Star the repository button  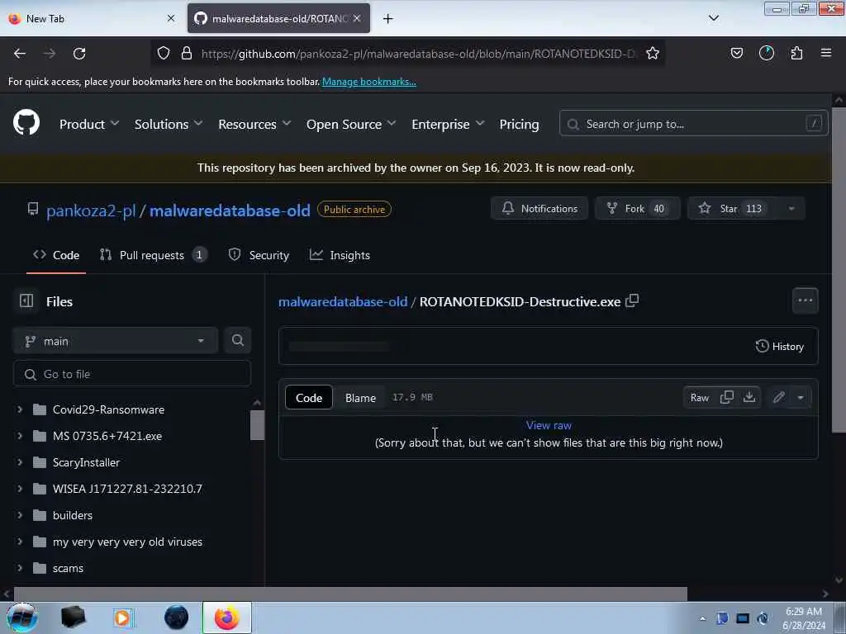[732, 209]
